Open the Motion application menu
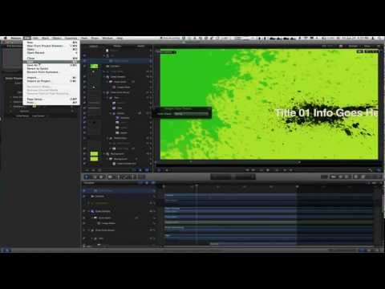 click(x=16, y=38)
